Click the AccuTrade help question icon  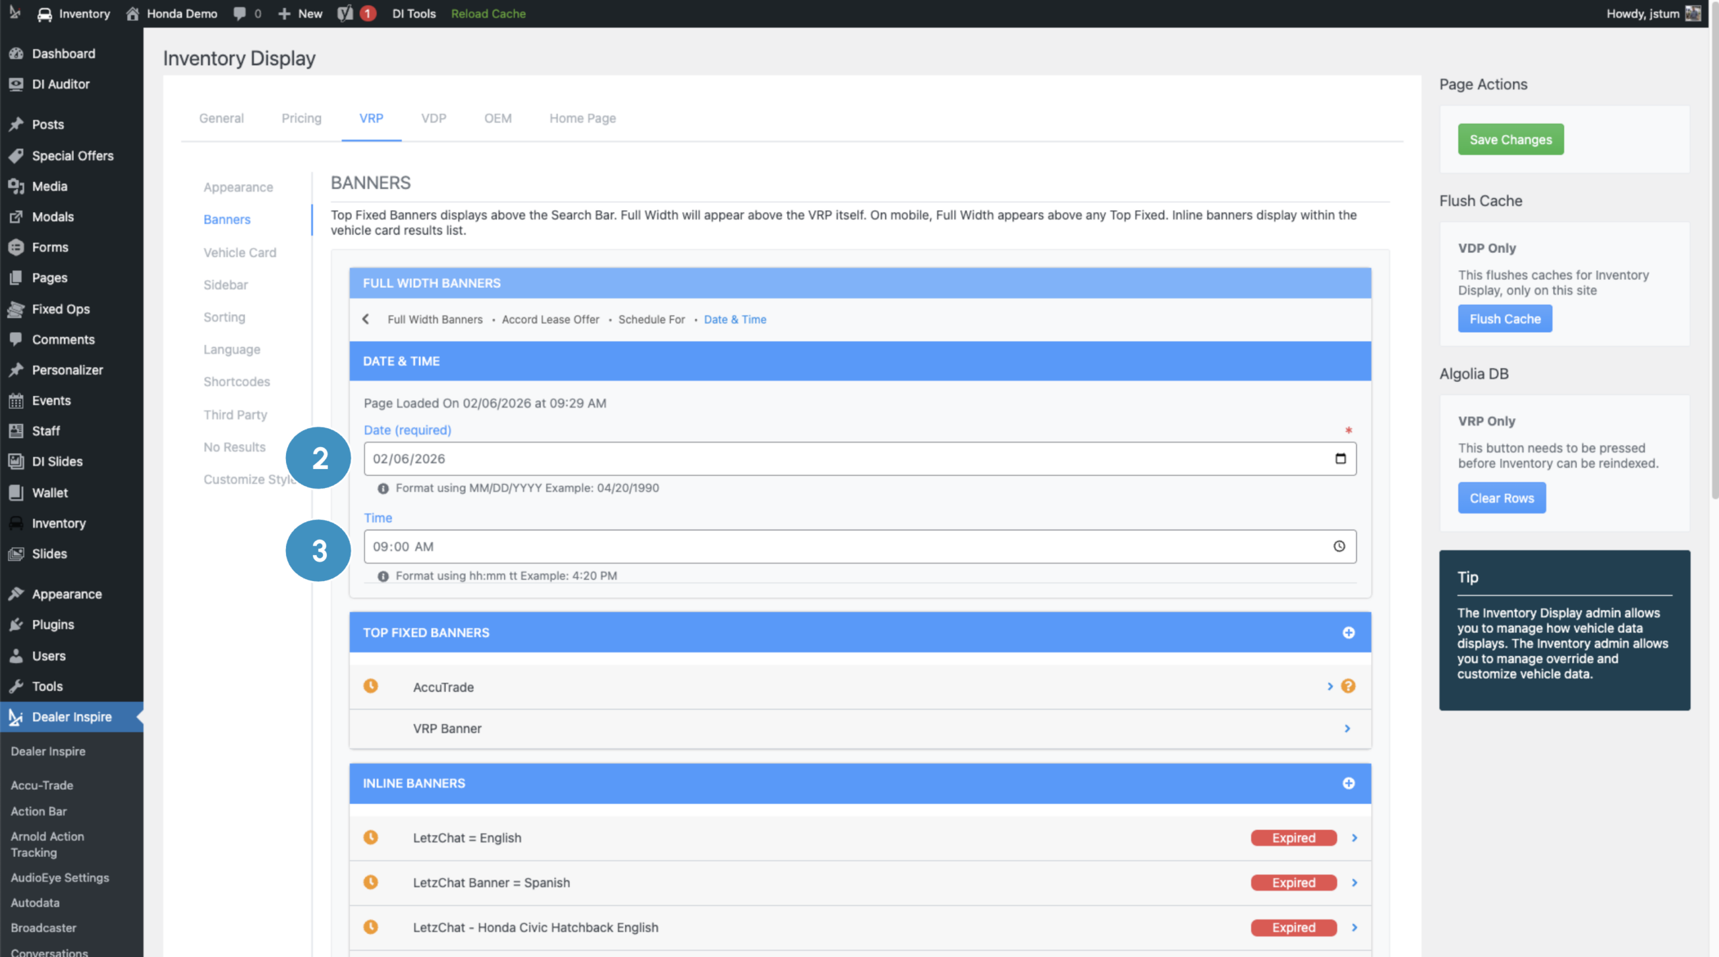pos(1348,686)
